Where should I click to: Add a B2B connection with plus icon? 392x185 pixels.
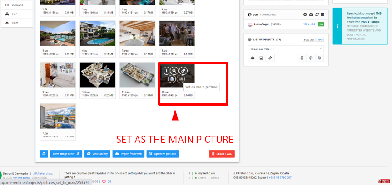point(305,15)
